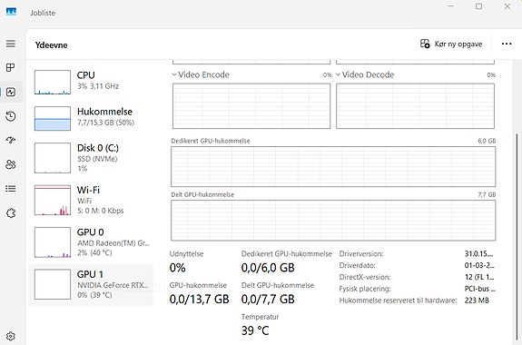Expand the Video Decode engine dropdown
Screen dimensions: 522x345
pos(338,74)
